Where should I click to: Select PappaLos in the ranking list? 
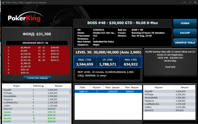pos(36,99)
